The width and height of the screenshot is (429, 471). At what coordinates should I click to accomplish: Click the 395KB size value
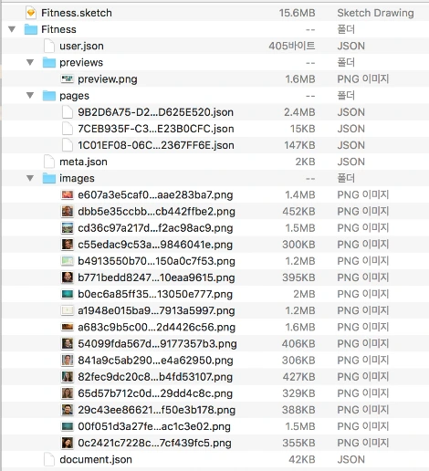pyautogui.click(x=298, y=277)
